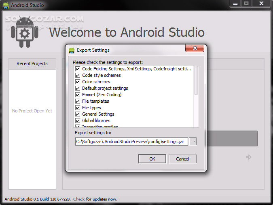Image resolution: width=273 pixels, height=205 pixels.
Task: Click the Android Studio title bar icon
Action: point(6,5)
